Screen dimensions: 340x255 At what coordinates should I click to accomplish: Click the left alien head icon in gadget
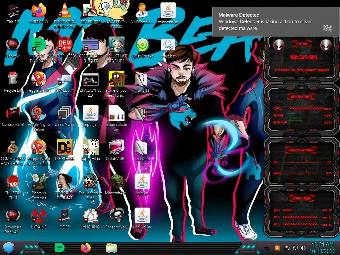(279, 45)
